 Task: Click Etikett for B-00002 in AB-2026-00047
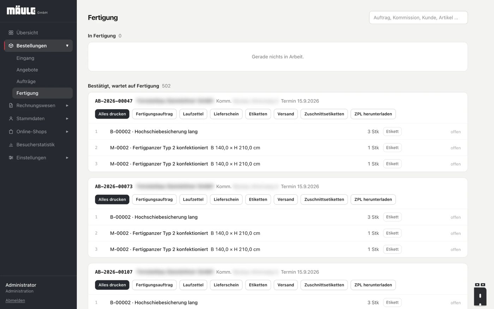[x=392, y=132]
